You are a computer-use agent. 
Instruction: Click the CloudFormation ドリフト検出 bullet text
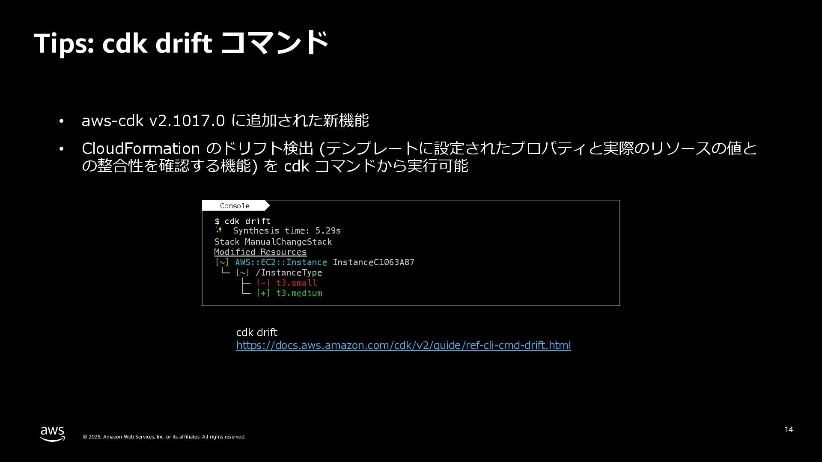coord(420,157)
